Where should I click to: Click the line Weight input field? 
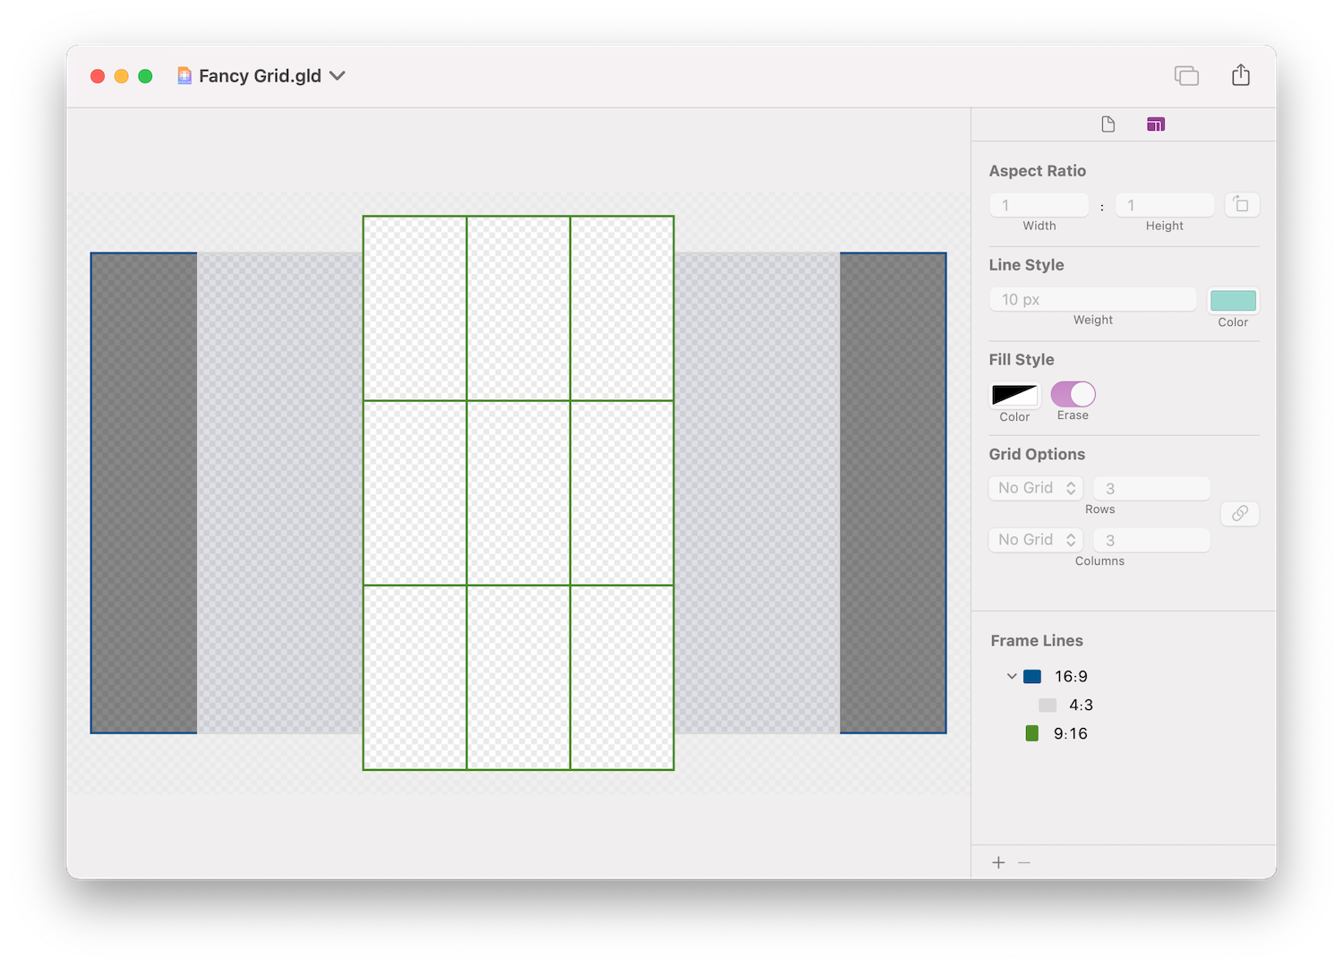1092,300
